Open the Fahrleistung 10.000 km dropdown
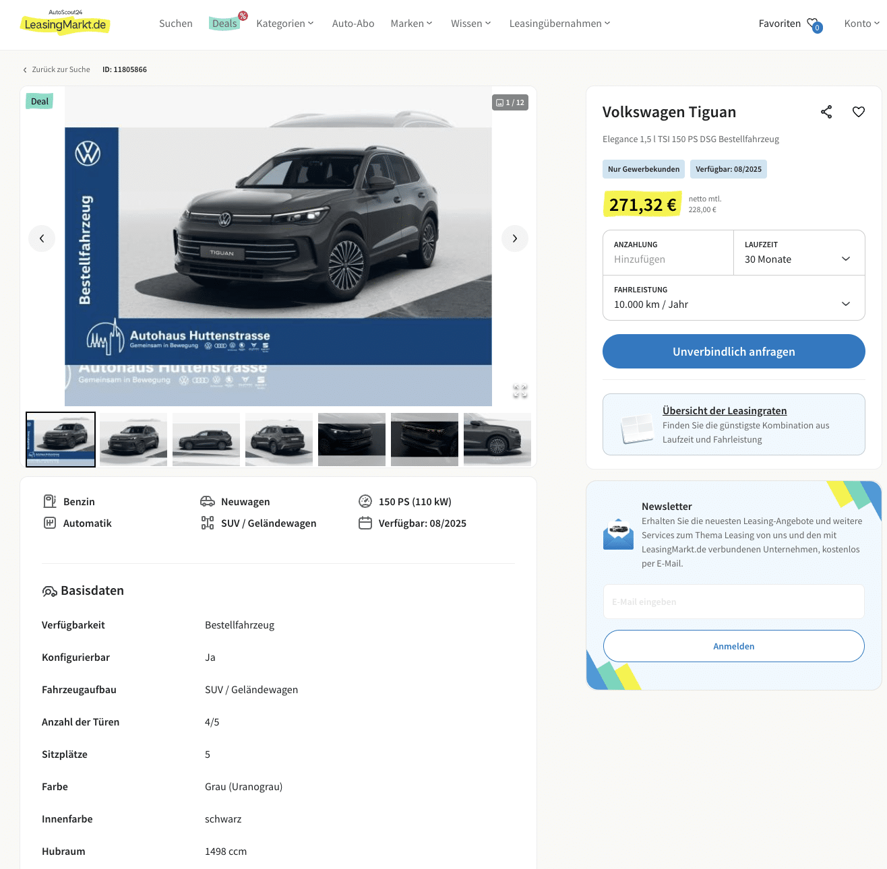This screenshot has height=869, width=887. pyautogui.click(x=734, y=298)
